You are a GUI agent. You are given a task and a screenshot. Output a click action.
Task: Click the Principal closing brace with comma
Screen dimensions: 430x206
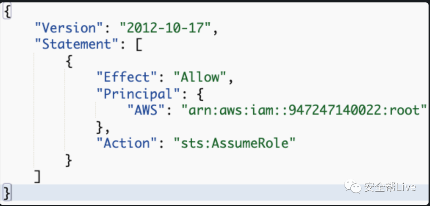[x=103, y=128]
